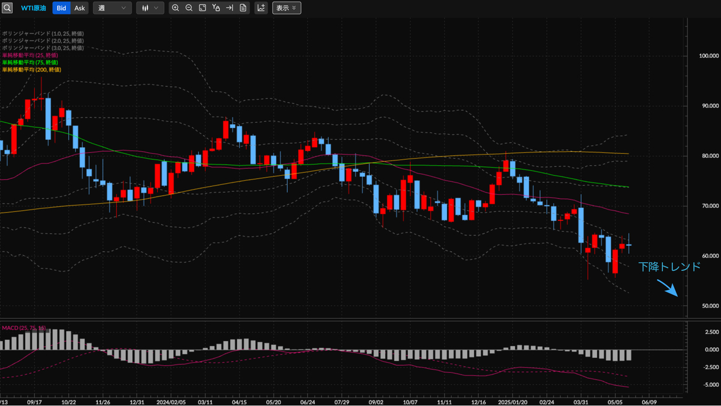Click the WTI原油 symbol name
Viewport: 721px width, 406px height.
[34, 8]
